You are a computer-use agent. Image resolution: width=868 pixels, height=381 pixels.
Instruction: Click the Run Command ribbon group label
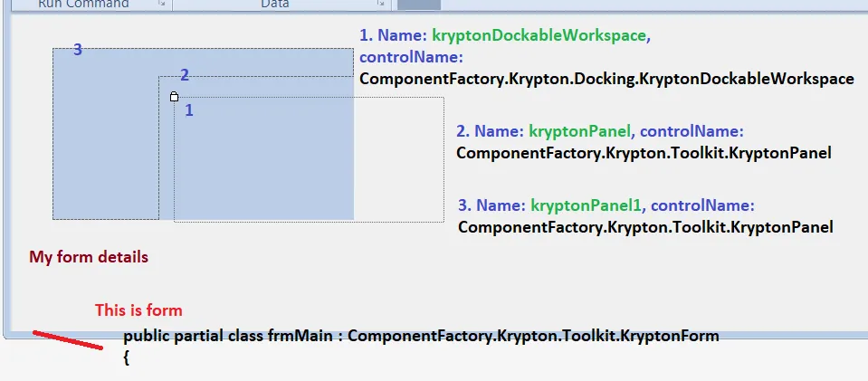(x=83, y=4)
